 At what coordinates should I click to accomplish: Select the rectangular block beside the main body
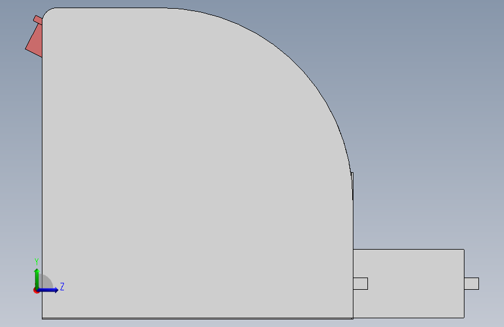coord(409,283)
